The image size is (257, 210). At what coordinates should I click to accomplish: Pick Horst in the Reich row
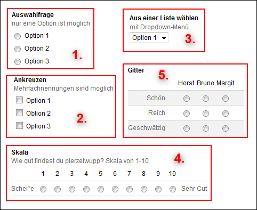(187, 114)
